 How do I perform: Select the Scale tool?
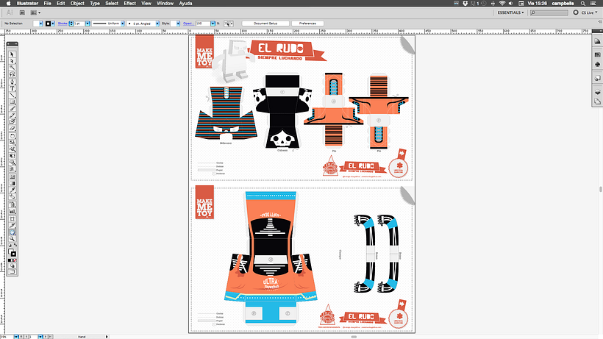[x=12, y=142]
